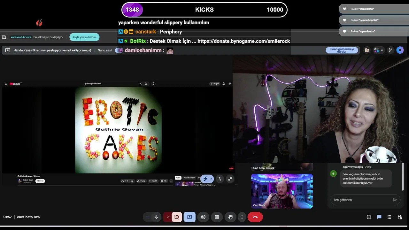Screen dimensions: 409x230
Task: Click the 'Follow sesmuhendisii' notification
Action: click(x=374, y=20)
